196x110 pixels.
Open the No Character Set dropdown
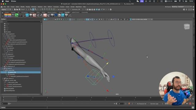pos(141,104)
